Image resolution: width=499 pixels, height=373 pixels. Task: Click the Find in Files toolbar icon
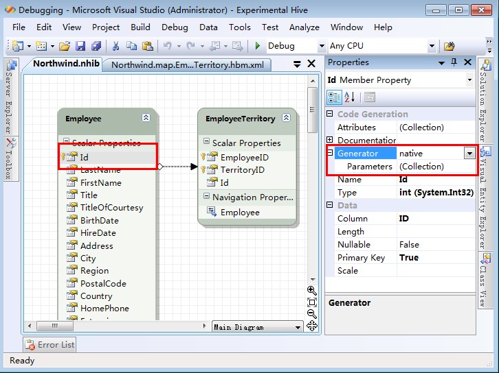point(449,47)
